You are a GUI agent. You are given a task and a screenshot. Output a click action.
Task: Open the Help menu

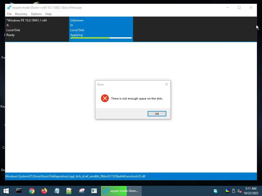click(x=48, y=14)
